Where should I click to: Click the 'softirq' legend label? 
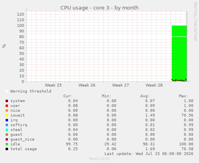[x=19, y=125]
